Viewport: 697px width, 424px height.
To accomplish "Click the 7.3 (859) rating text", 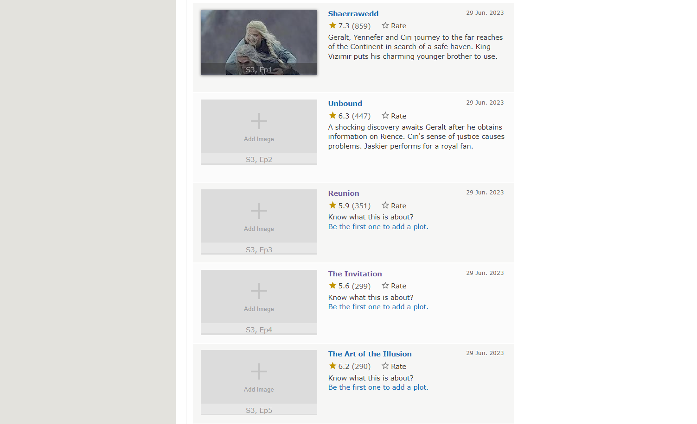I will point(354,26).
